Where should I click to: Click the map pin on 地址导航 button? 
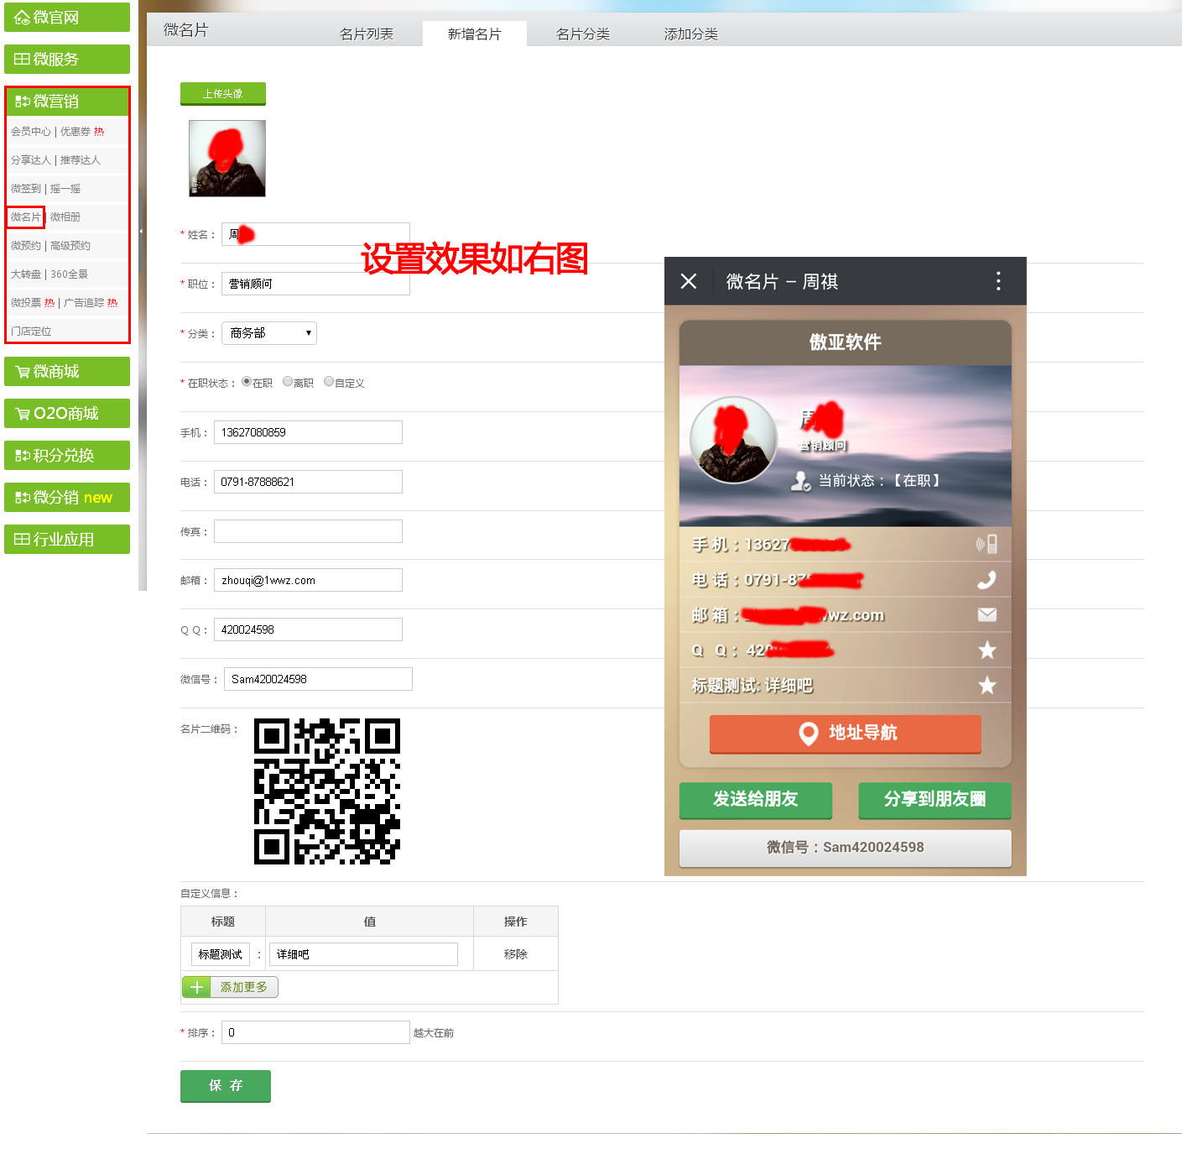[x=808, y=734]
